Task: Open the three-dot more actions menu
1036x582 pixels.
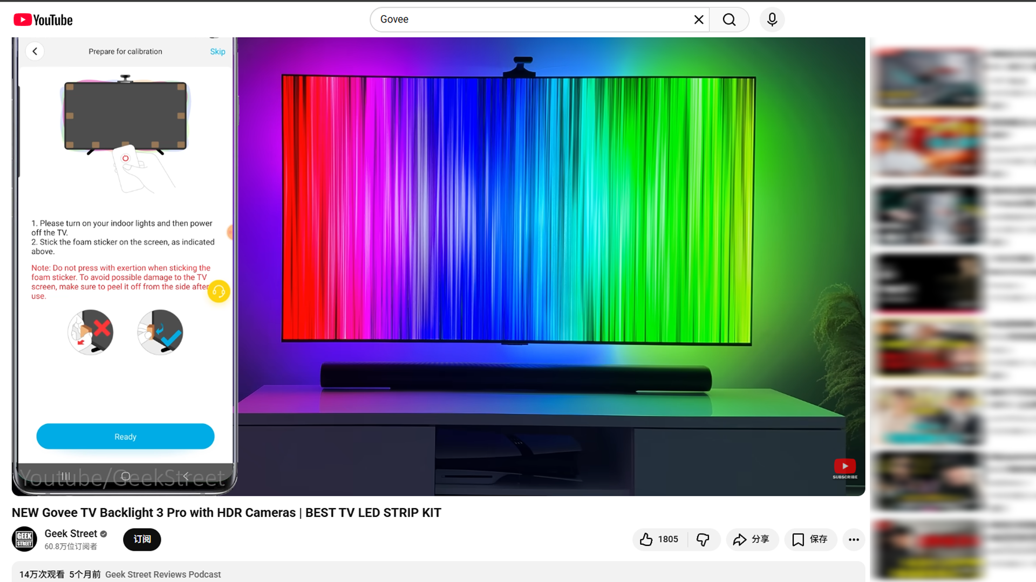Action: 854,539
